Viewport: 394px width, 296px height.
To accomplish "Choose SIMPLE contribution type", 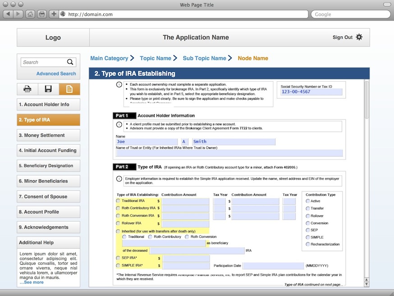I will 307,237.
